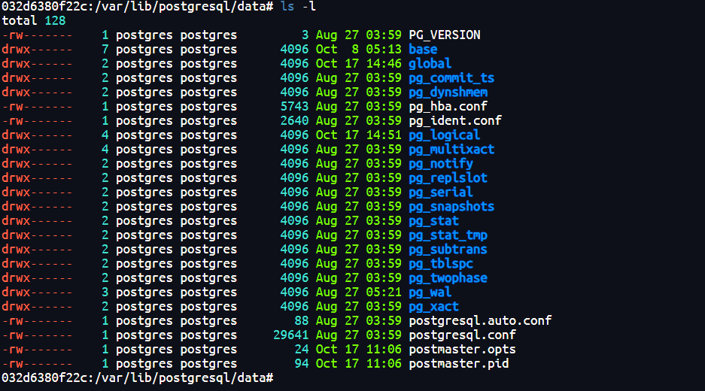Image resolution: width=705 pixels, height=391 pixels.
Task: Select pg_subtrans directory name
Action: coord(448,250)
